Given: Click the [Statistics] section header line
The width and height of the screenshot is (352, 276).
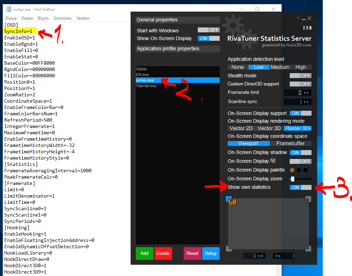Looking at the screenshot, I should [21, 164].
